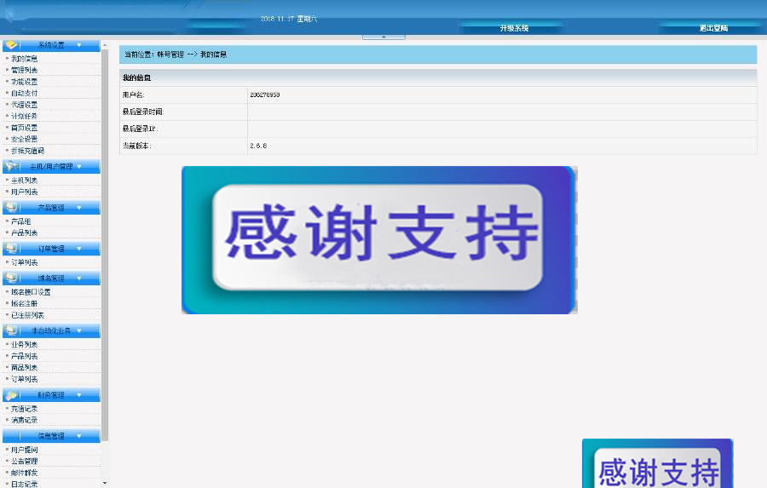This screenshot has height=488, width=767.
Task: Click the 主机/用户管理 section icon
Action: (11, 167)
